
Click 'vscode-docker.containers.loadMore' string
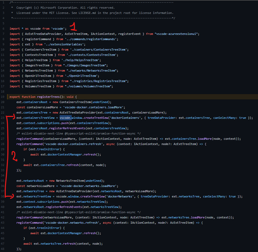[x=93, y=107]
